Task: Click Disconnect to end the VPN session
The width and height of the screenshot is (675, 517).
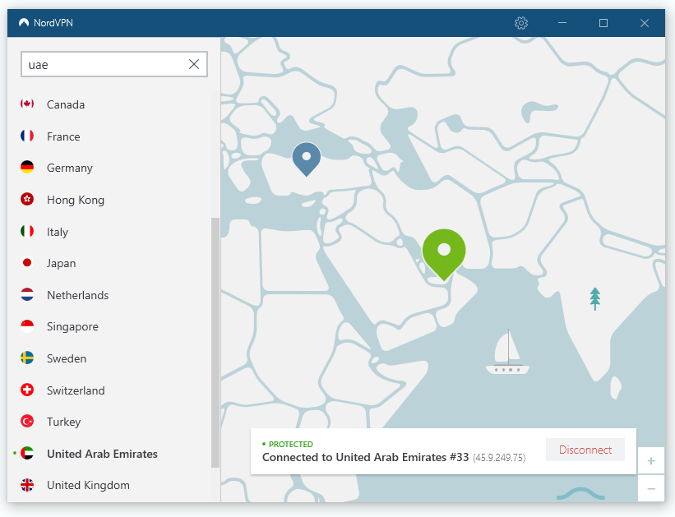Action: pos(585,450)
